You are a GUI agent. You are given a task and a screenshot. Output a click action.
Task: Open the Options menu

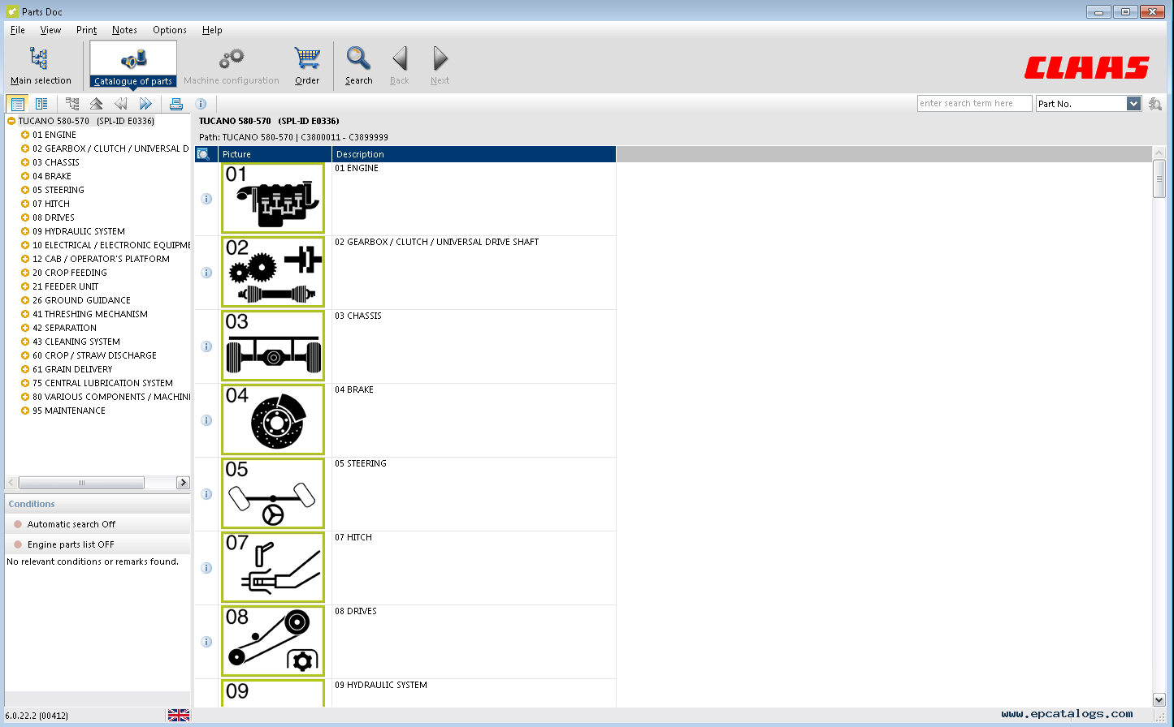170,30
